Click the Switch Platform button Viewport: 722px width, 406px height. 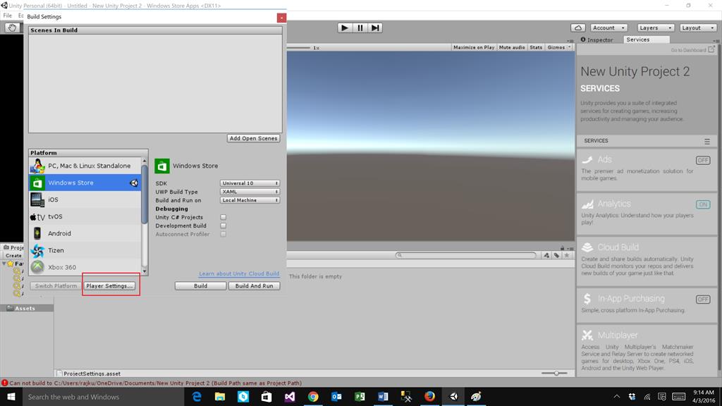tap(56, 286)
